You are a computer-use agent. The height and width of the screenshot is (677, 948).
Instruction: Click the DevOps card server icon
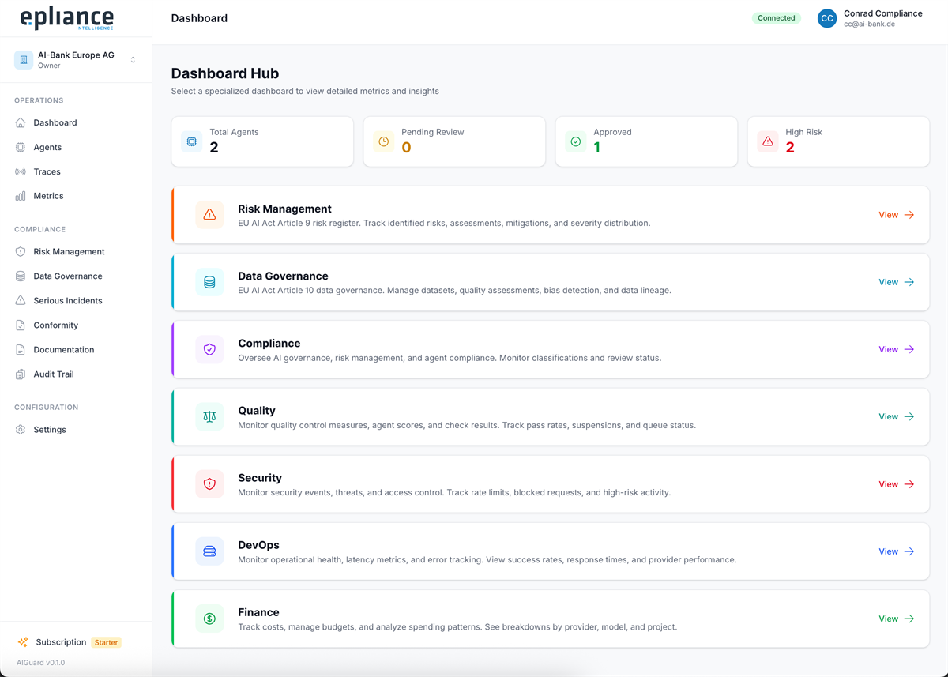pyautogui.click(x=209, y=551)
